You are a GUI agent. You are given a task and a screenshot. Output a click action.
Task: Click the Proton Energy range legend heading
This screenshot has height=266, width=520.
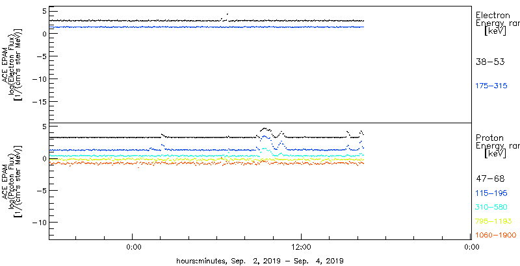(498, 146)
